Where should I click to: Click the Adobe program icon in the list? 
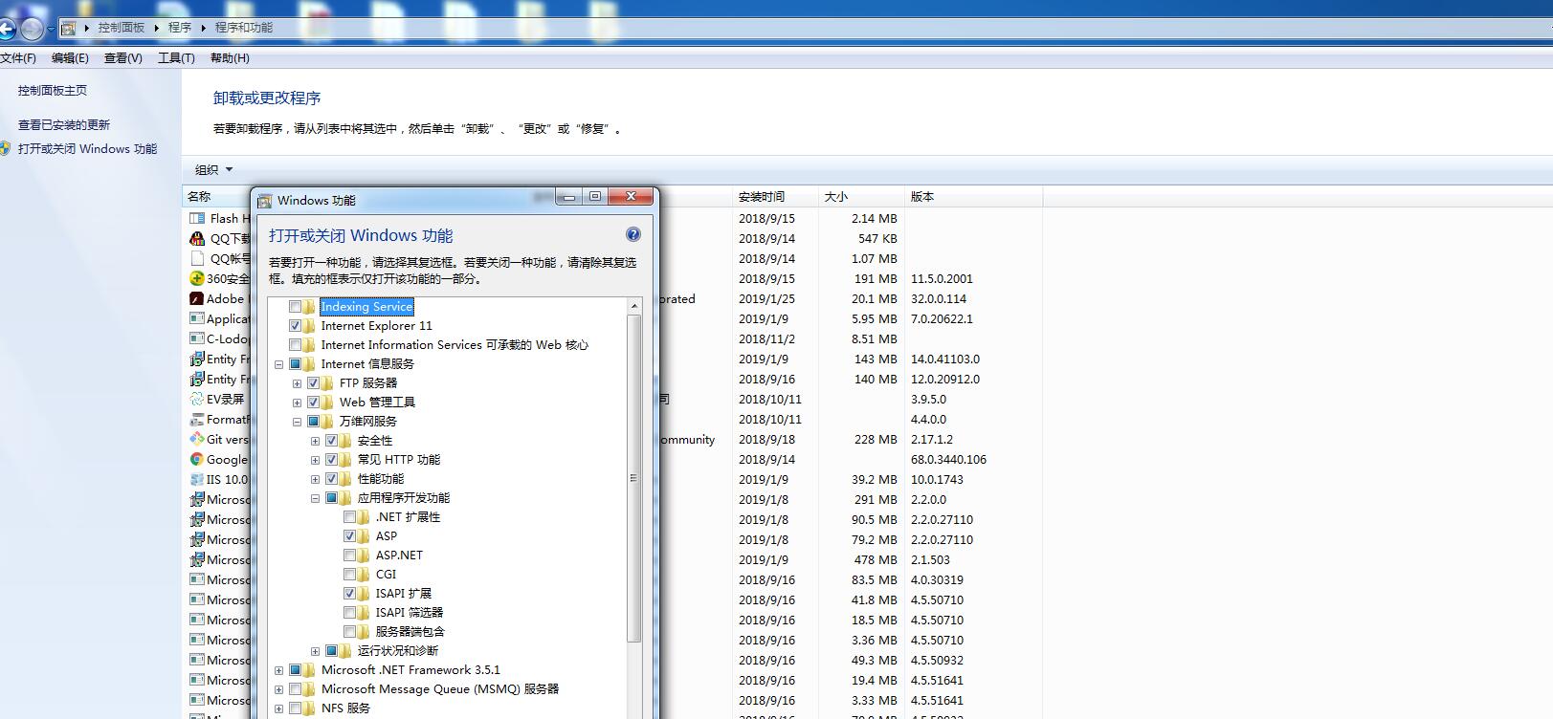point(197,298)
